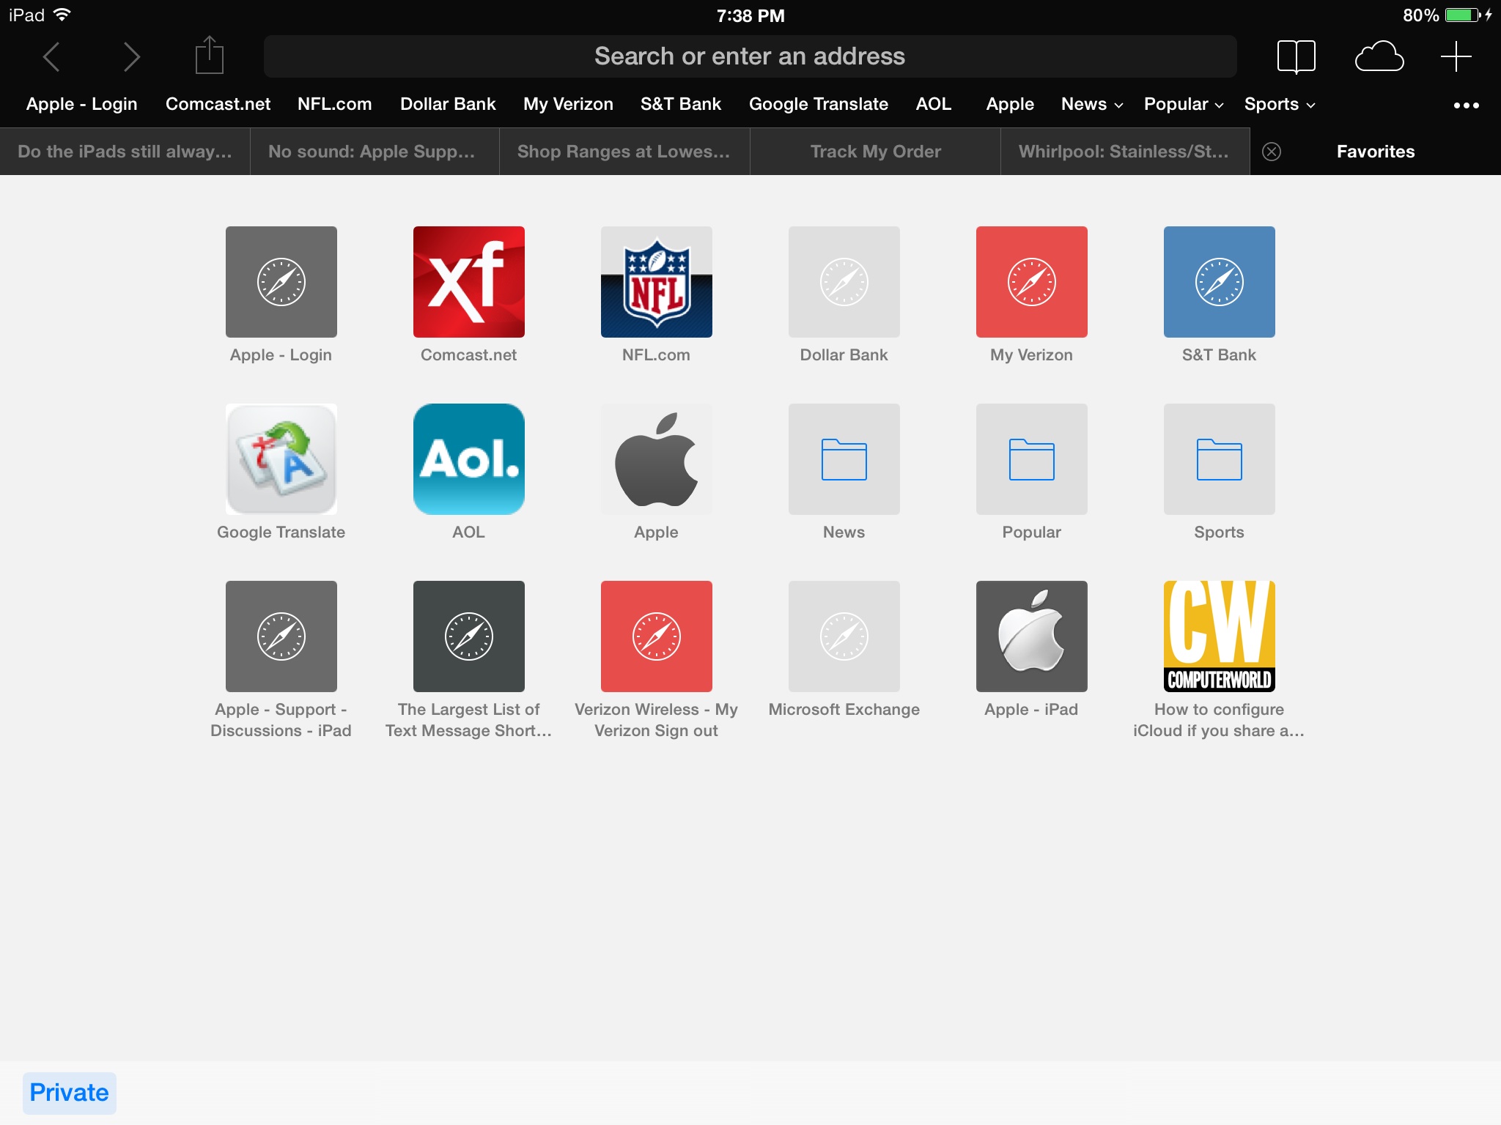Open a new tab with the plus icon
The height and width of the screenshot is (1125, 1501).
[1455, 56]
